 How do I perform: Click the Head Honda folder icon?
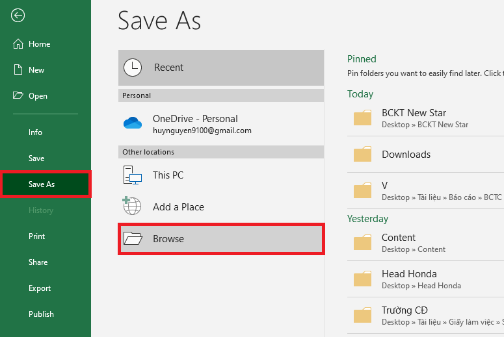[362, 279]
